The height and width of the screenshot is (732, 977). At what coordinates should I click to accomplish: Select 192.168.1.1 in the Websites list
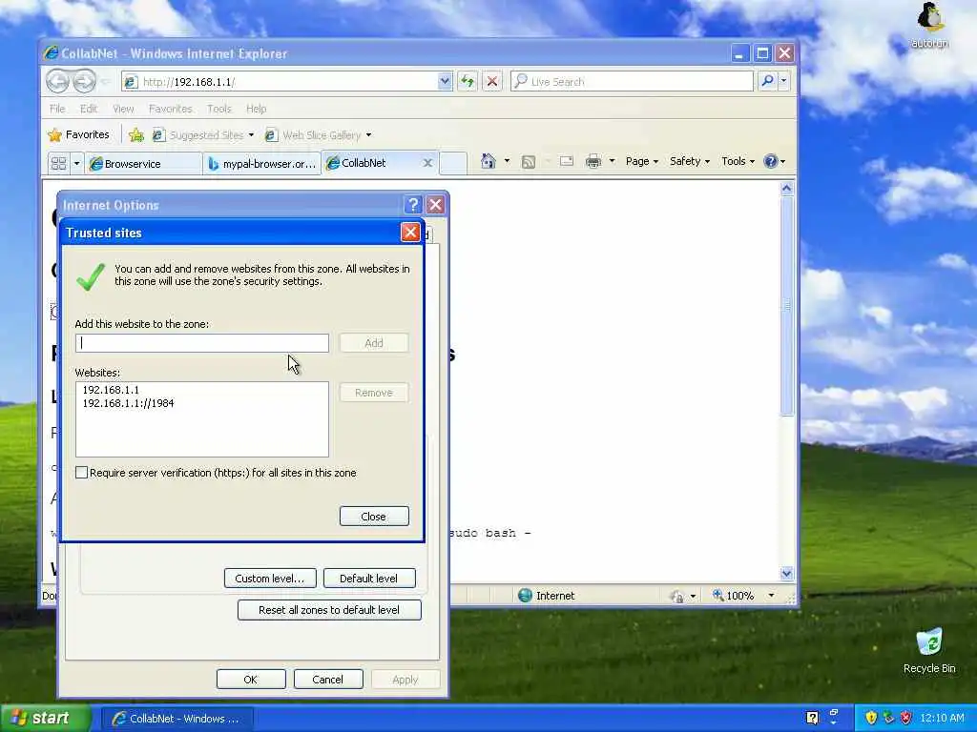[x=111, y=390]
